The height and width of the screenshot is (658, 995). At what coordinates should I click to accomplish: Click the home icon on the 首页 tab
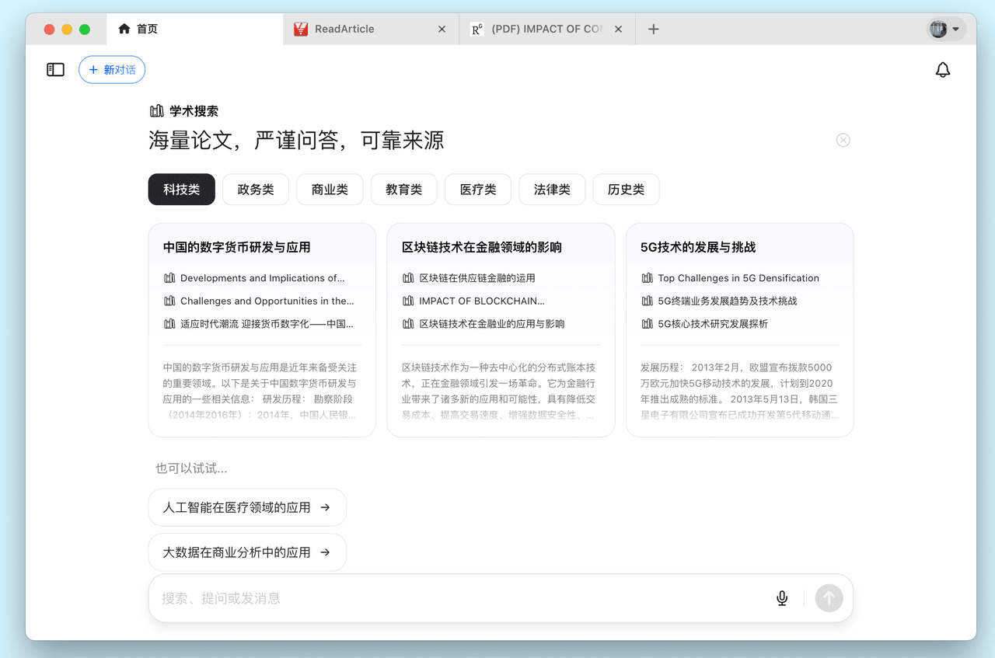click(x=124, y=28)
